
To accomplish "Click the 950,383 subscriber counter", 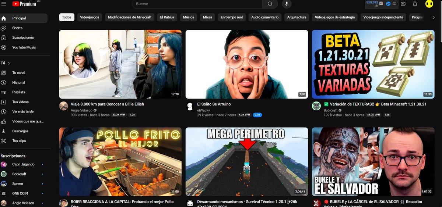I will click(372, 3).
